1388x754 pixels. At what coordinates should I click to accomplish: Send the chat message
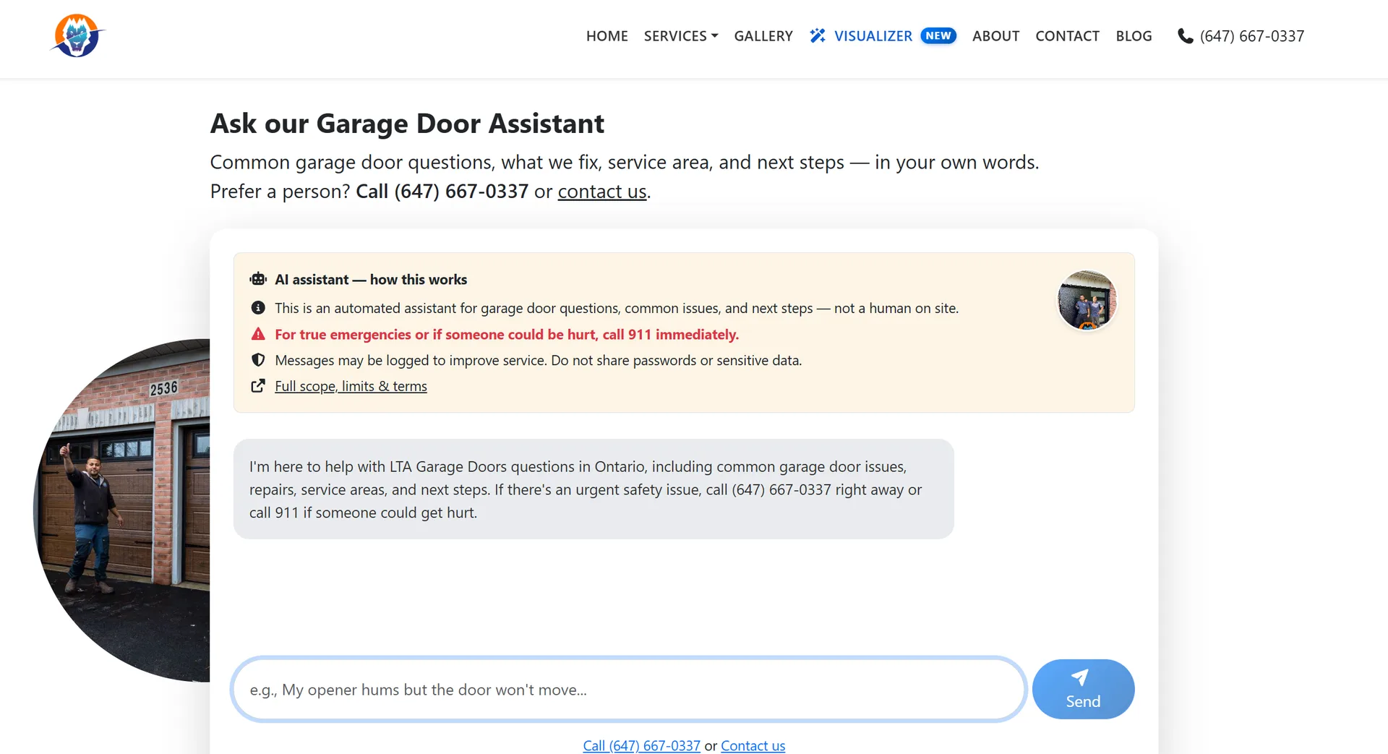coord(1083,689)
